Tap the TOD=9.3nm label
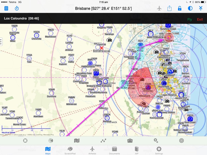Image resolution: width=207 pixels, height=155 pixels. [x=159, y=37]
